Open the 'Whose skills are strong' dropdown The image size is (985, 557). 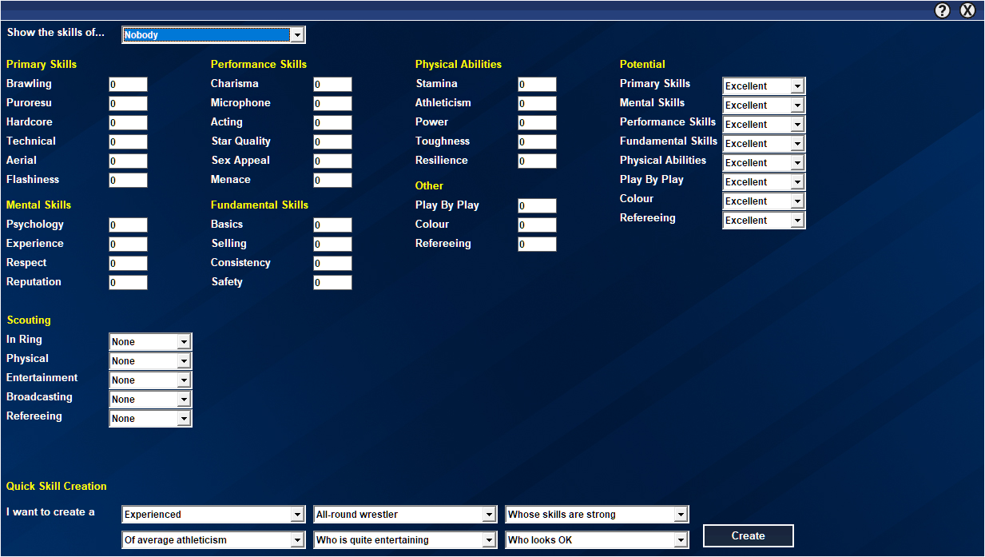coord(597,515)
